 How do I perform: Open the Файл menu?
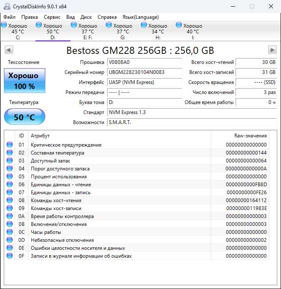tap(9, 17)
